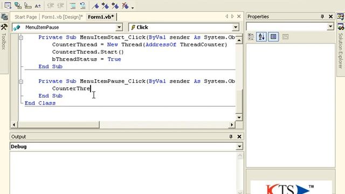
Task: Click Display Parameter Info toolbar icon
Action: [18, 5]
